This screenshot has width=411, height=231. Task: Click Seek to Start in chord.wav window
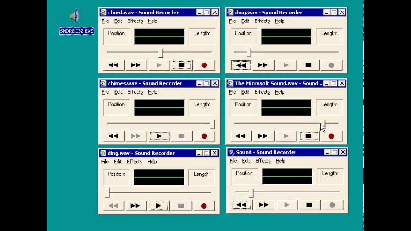coord(114,65)
